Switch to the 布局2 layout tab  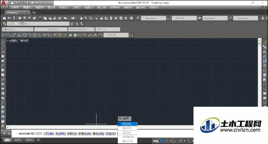coord(29,140)
